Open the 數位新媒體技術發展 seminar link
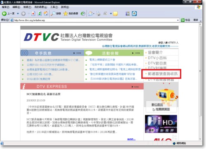 [112, 74]
